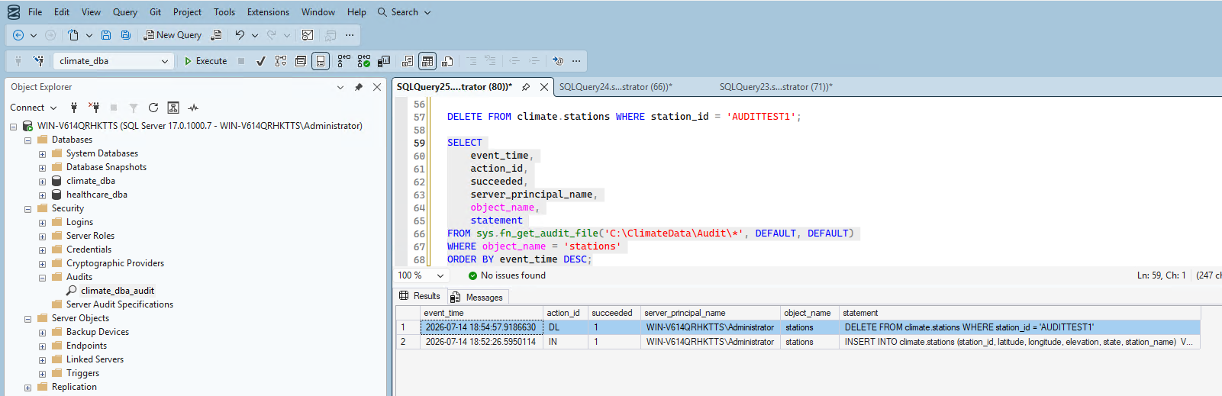Click the event_time cell 2026-07-14 18:54:57.9186630
The width and height of the screenshot is (1222, 396).
482,327
